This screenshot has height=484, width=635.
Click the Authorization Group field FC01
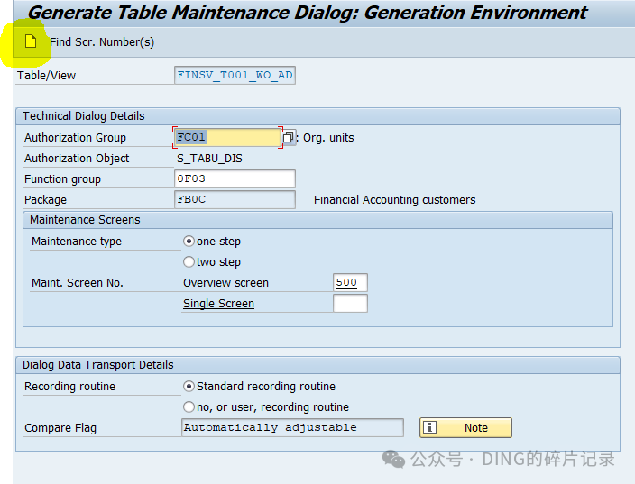227,138
